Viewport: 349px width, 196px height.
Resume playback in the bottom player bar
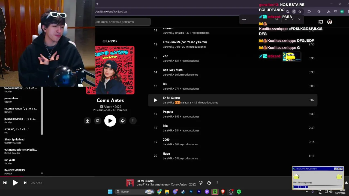pos(15,183)
